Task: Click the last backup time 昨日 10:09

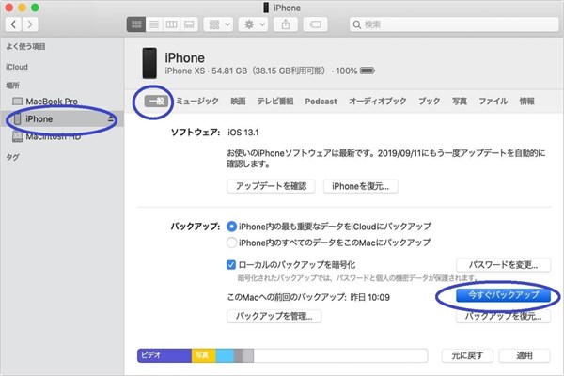Action: coord(369,297)
